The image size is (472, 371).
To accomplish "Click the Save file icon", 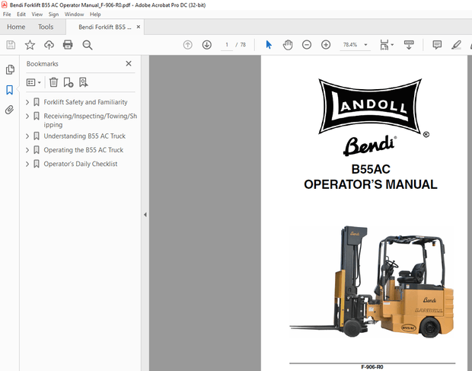I will (11, 45).
